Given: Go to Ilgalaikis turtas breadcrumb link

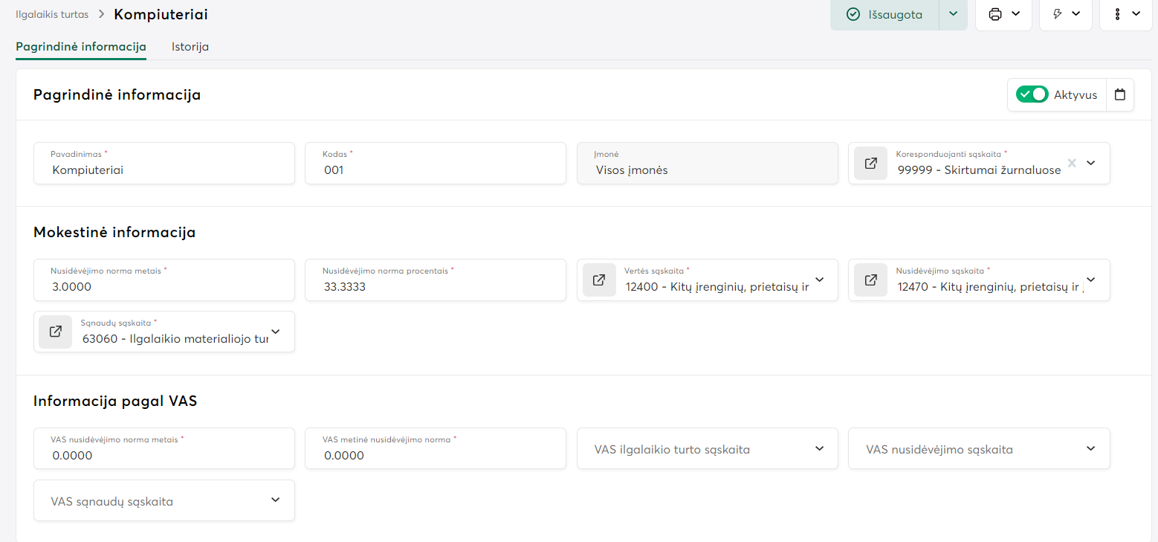Looking at the screenshot, I should tap(52, 14).
